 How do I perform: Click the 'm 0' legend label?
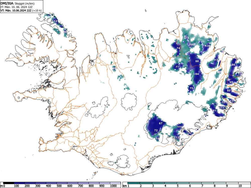pos(3,186)
